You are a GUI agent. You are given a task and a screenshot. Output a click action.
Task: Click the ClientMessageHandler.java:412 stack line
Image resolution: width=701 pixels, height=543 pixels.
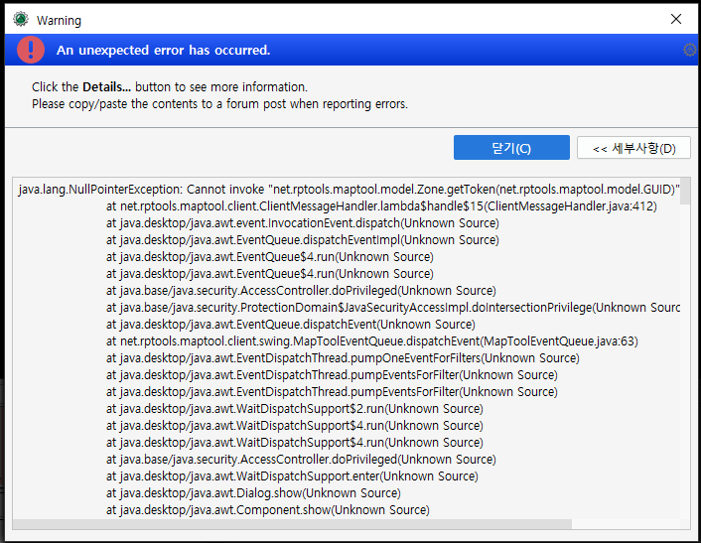[381, 206]
